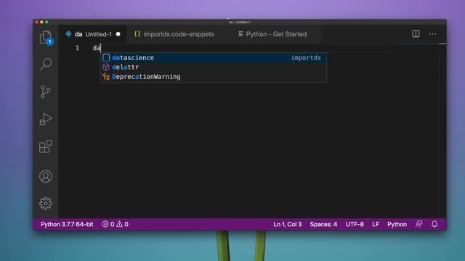The height and width of the screenshot is (261, 465).
Task: Click the unsaved dot on Untitled-1 tab
Action: pyautogui.click(x=118, y=34)
